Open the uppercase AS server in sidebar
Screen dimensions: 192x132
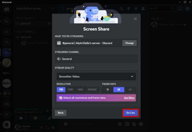coord(7,104)
